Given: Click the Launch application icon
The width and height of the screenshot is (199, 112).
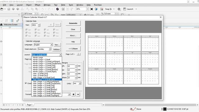Looking at the screenshot, I should pyautogui.click(x=125, y=9).
